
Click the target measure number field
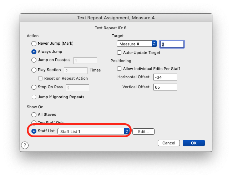click(x=172, y=44)
